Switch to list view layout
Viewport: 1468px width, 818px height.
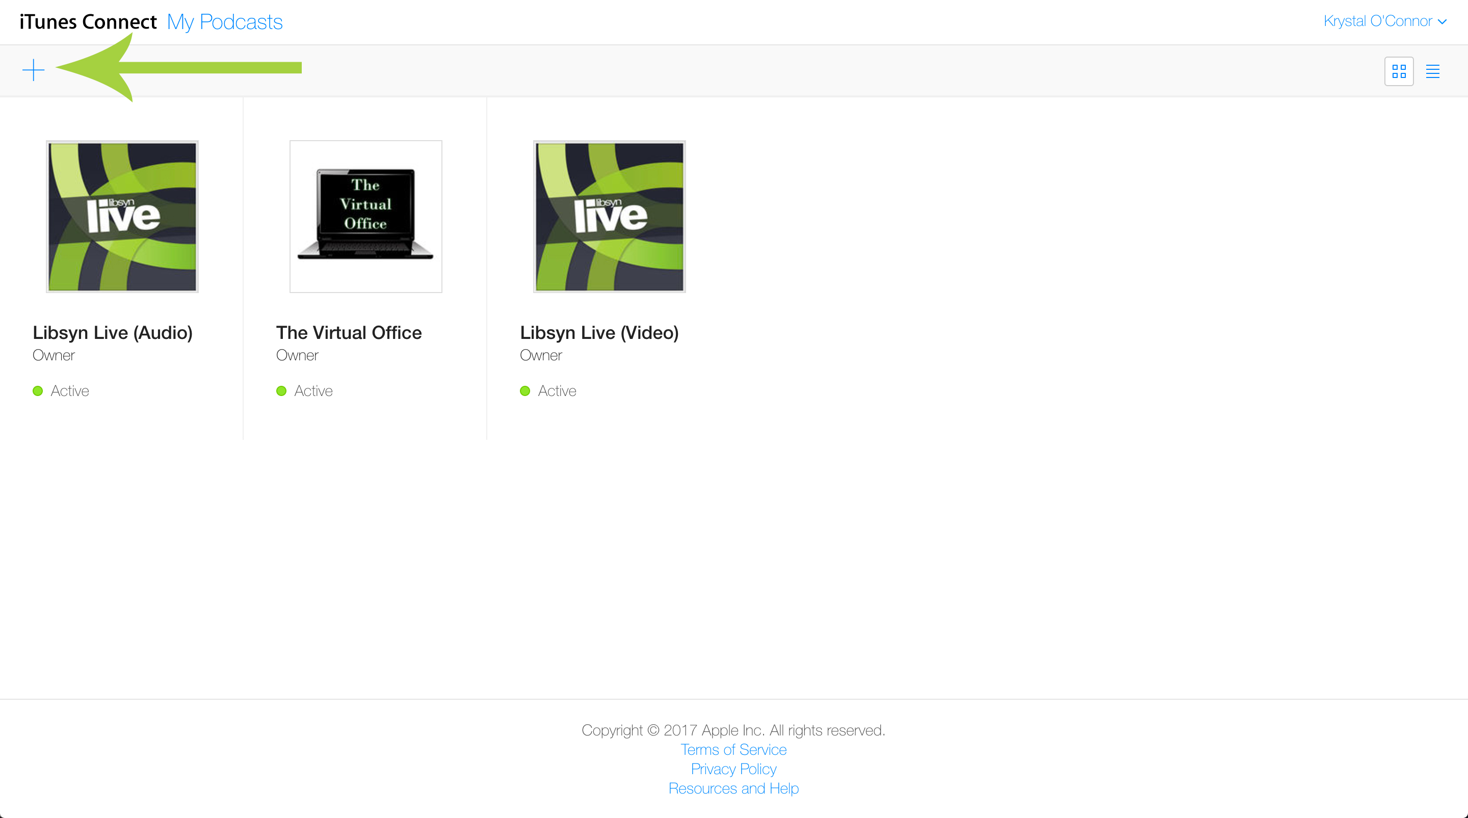click(x=1433, y=71)
